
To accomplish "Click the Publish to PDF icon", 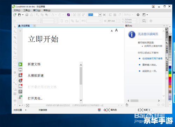I will pos(84,15).
